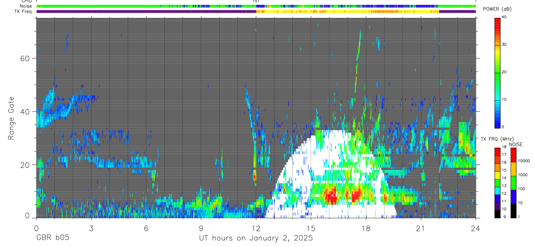
Task: Click the 'TX Freq' row label at top left
Action: pyautogui.click(x=24, y=11)
